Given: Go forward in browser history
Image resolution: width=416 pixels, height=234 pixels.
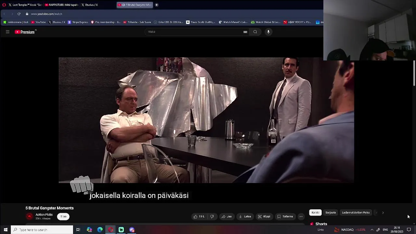Looking at the screenshot, I should click(x=12, y=14).
